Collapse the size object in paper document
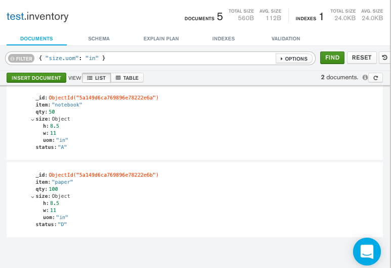This screenshot has height=268, width=391. point(32,196)
